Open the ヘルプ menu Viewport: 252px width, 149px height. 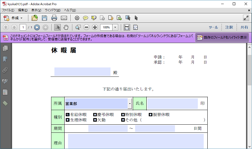coord(70,10)
